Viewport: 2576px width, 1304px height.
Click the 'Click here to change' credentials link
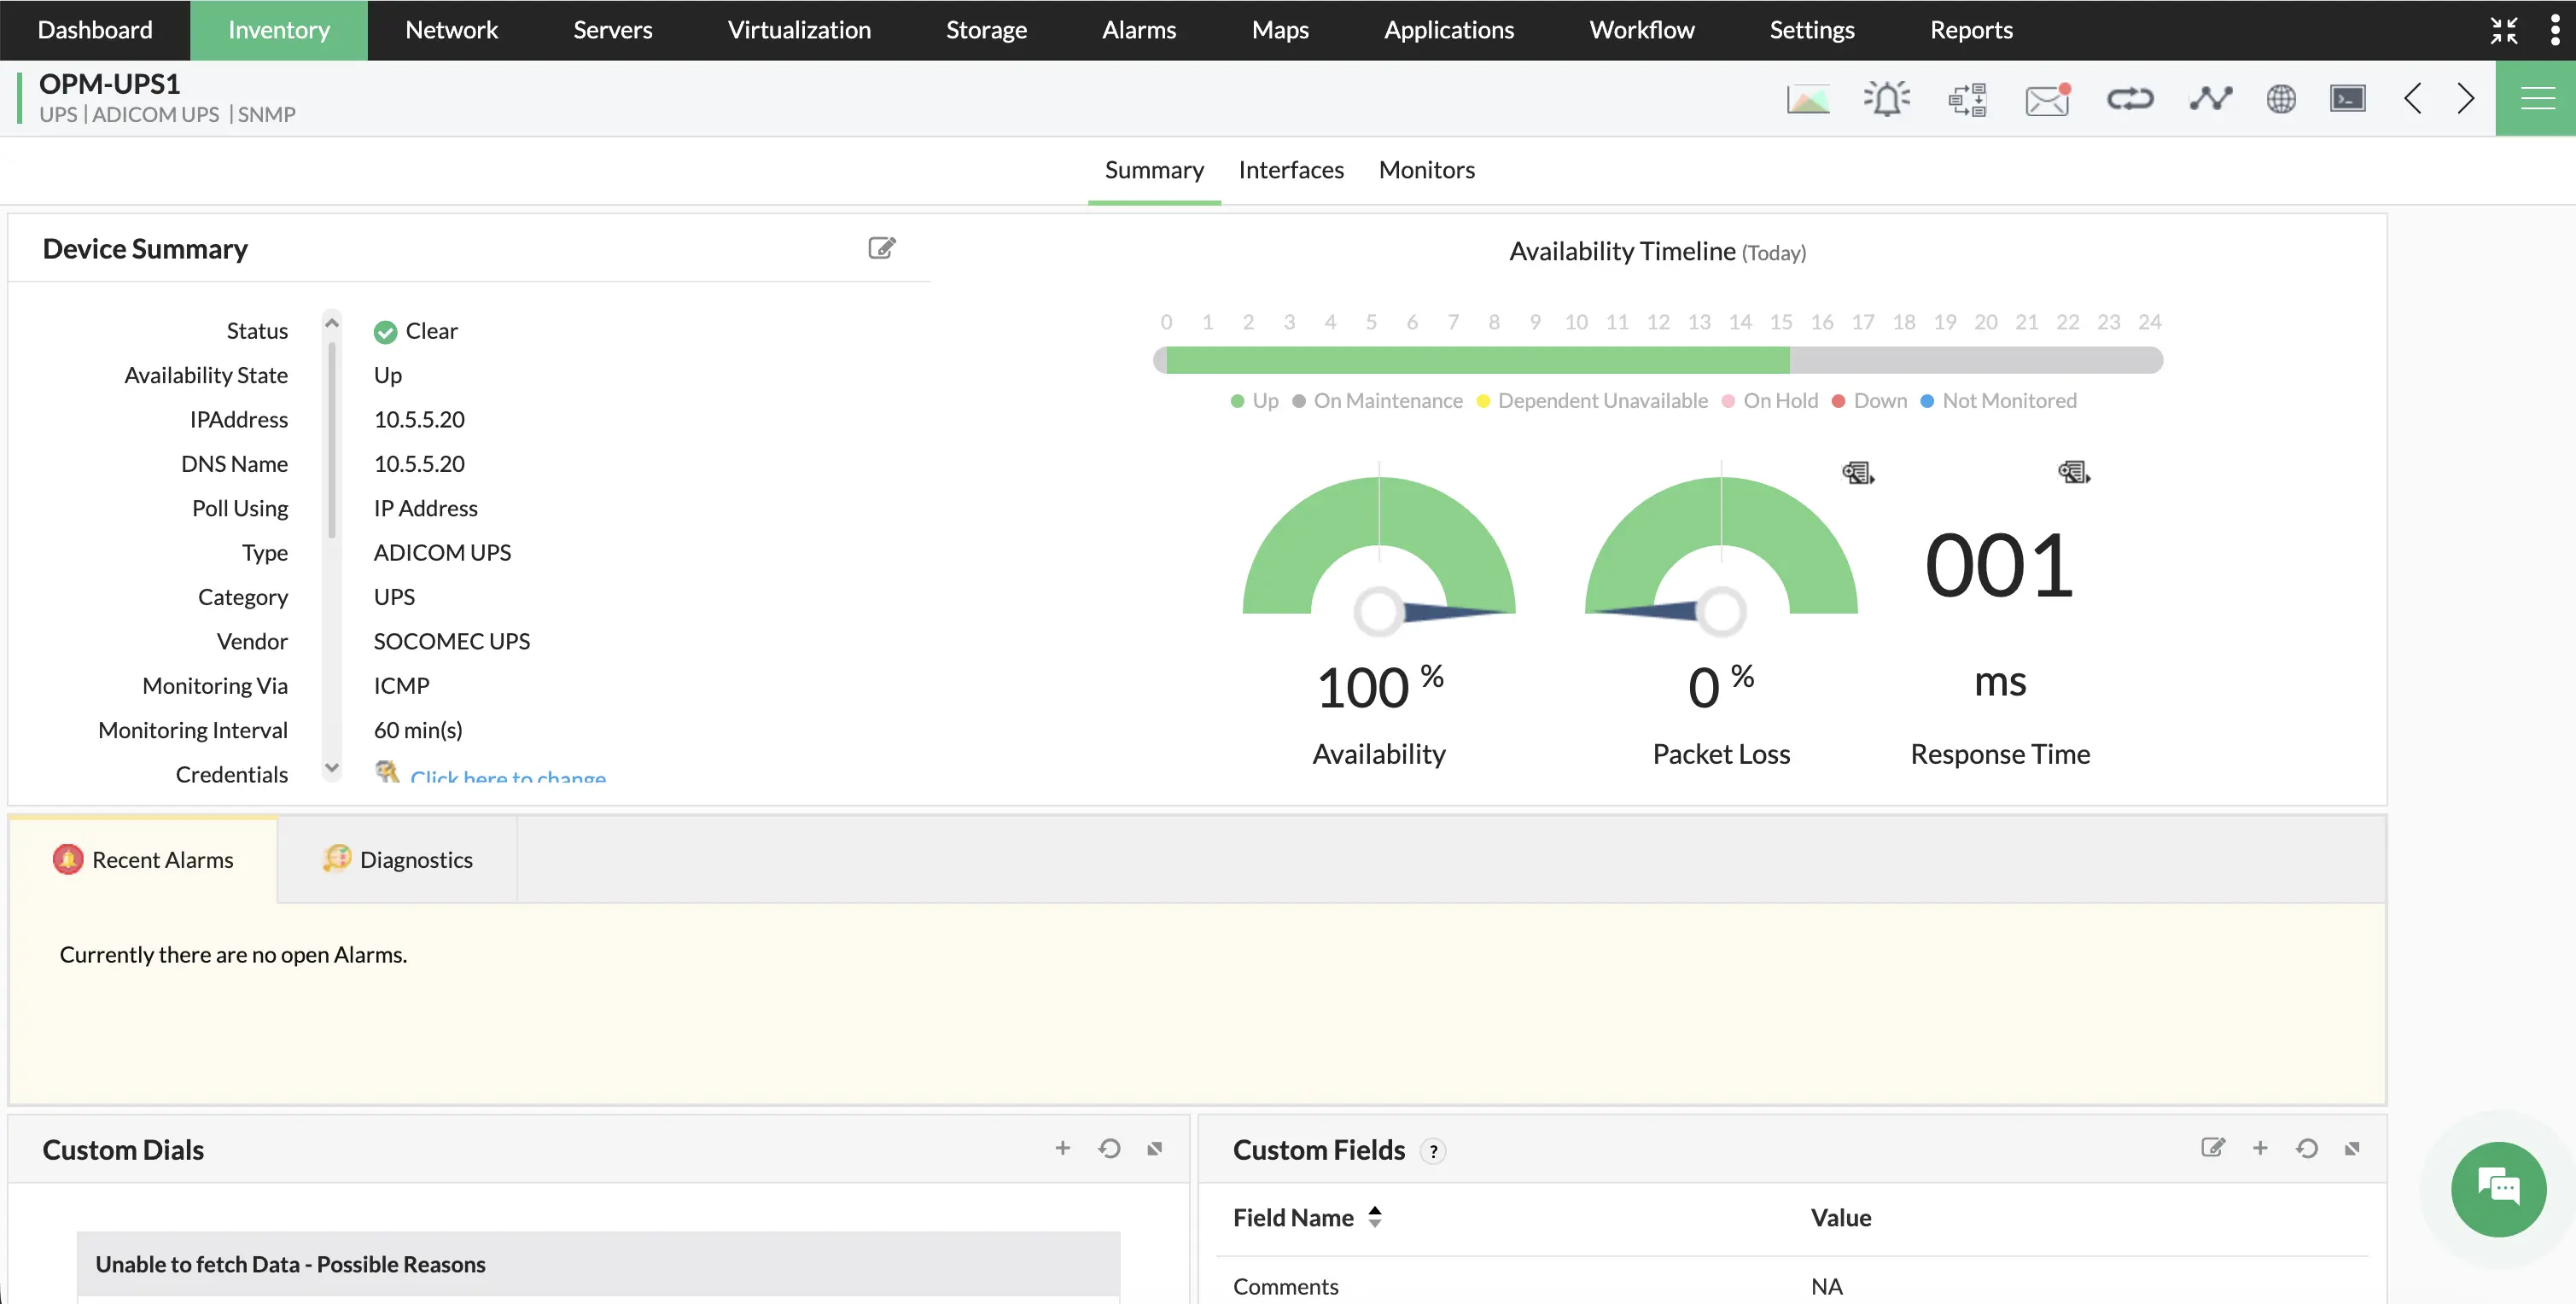point(508,775)
